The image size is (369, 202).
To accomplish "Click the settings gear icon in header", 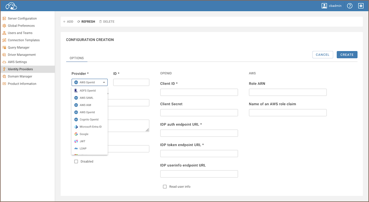I will coord(361,6).
